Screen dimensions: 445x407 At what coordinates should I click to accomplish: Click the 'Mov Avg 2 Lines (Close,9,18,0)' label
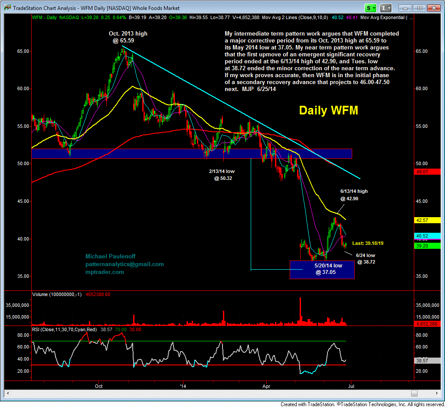295,18
